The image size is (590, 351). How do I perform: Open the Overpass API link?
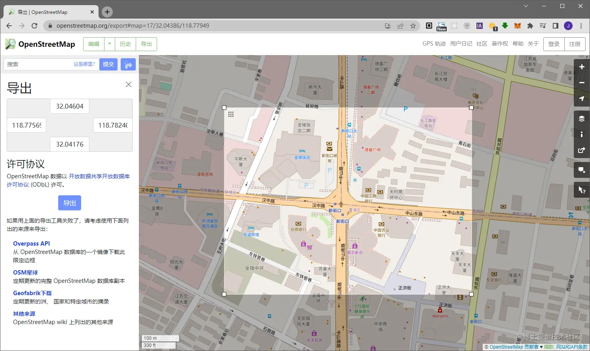31,244
